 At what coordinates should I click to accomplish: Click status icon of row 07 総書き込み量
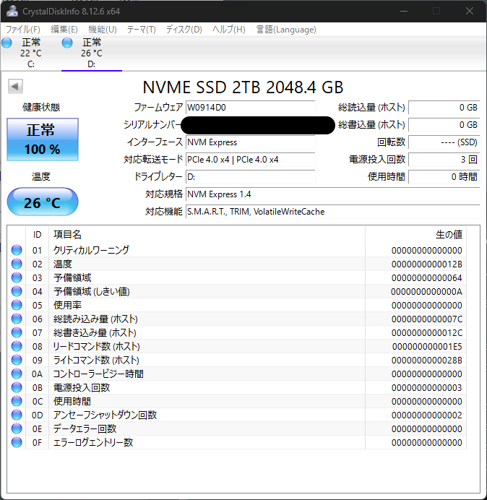point(17,332)
